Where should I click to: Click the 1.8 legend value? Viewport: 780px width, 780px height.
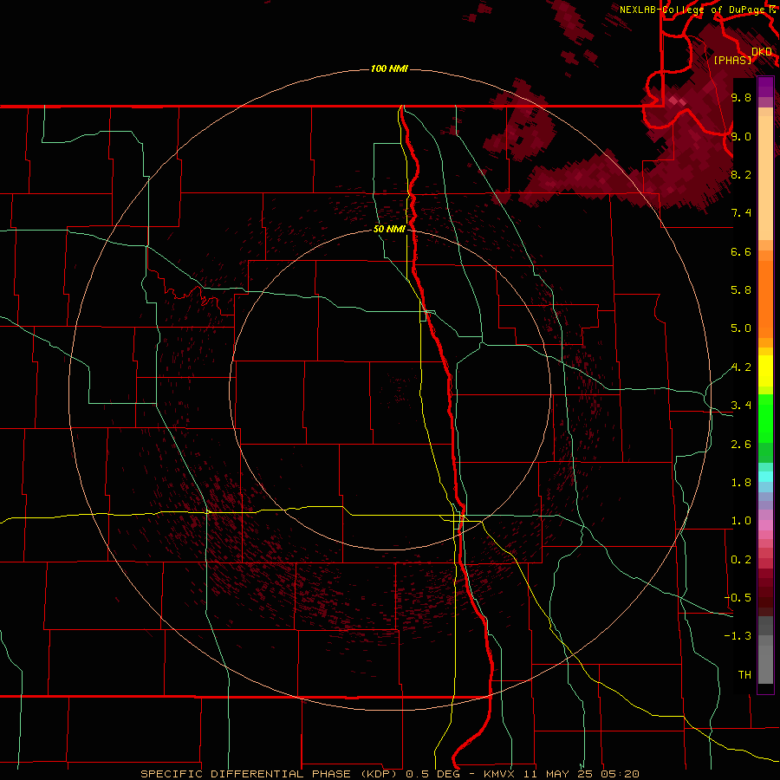tap(741, 483)
